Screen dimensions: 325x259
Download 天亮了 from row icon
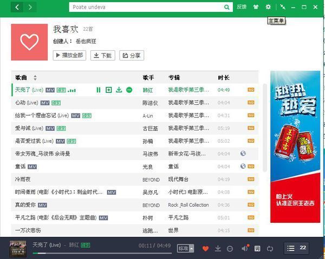[x=119, y=90]
